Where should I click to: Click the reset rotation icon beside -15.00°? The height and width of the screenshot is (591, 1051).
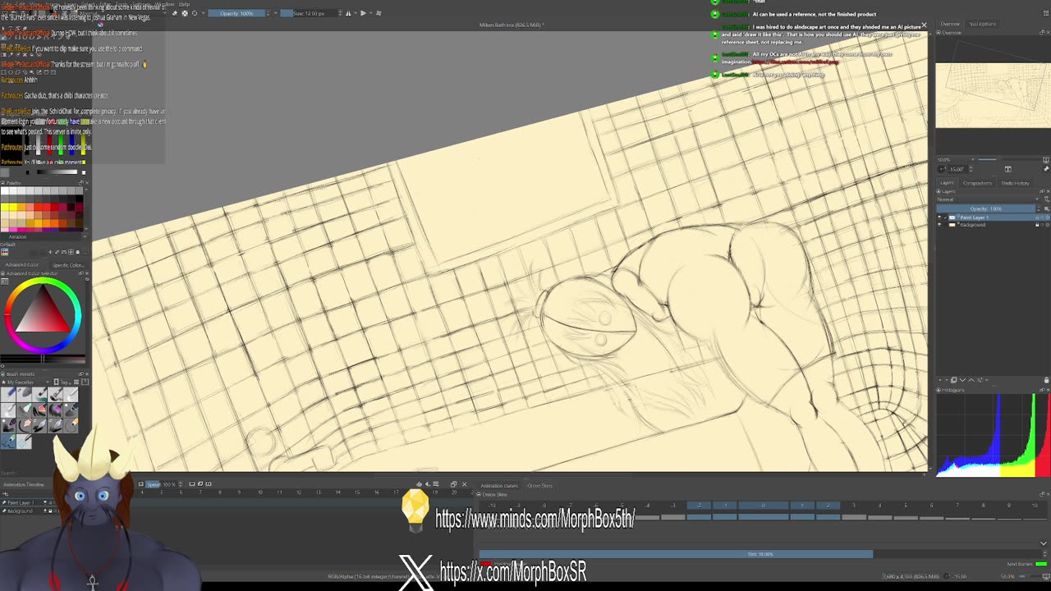point(941,169)
